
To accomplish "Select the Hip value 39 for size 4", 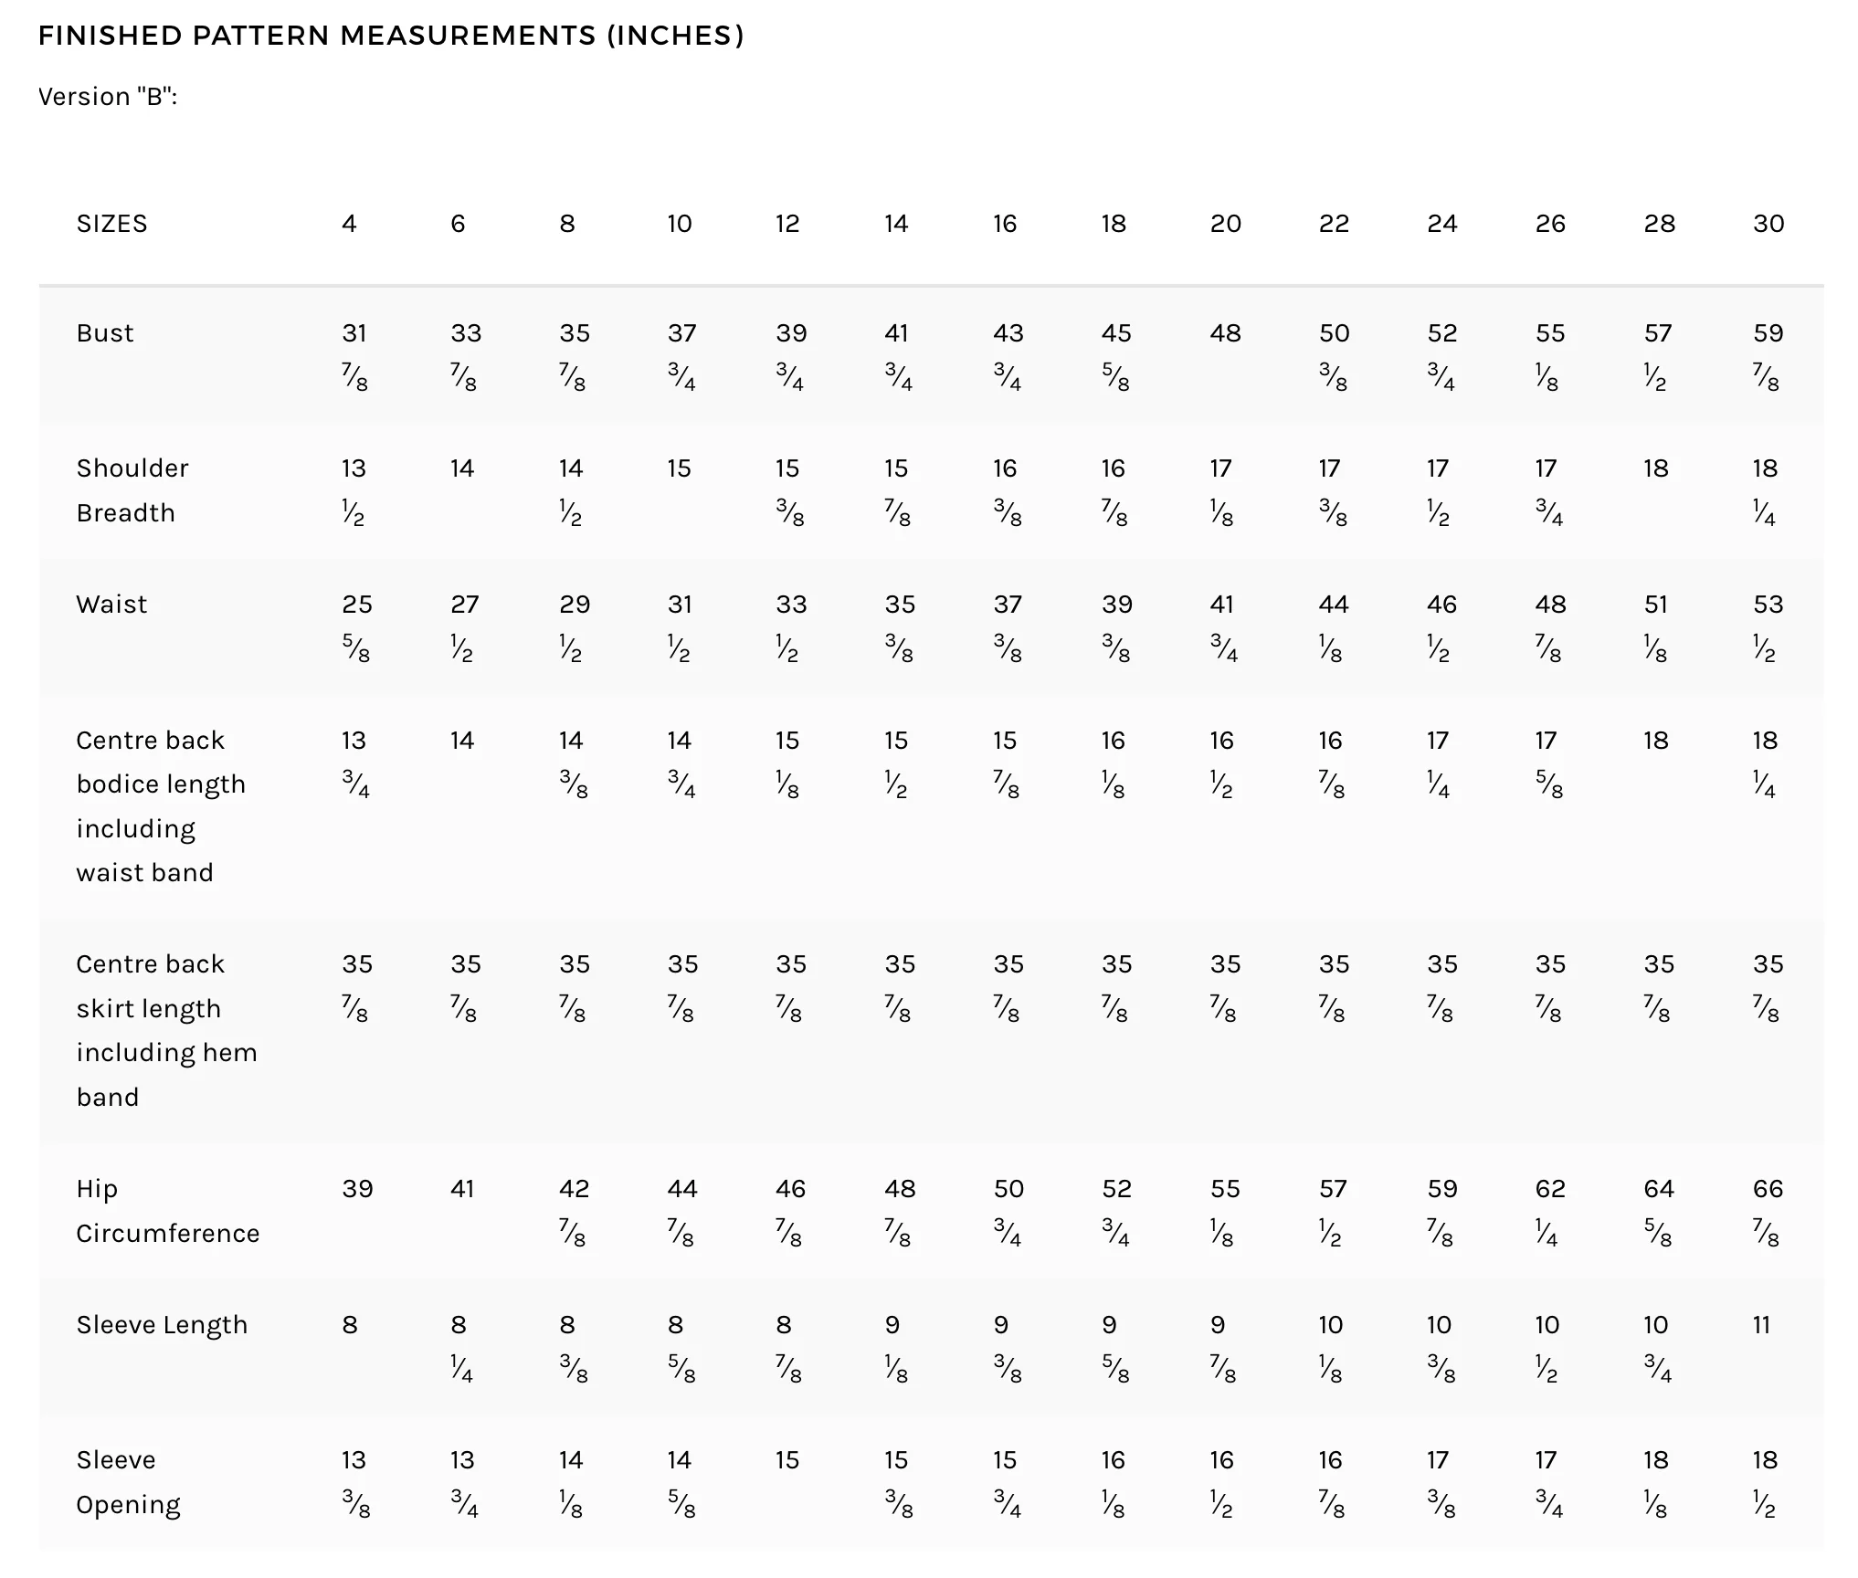I will 357,1189.
